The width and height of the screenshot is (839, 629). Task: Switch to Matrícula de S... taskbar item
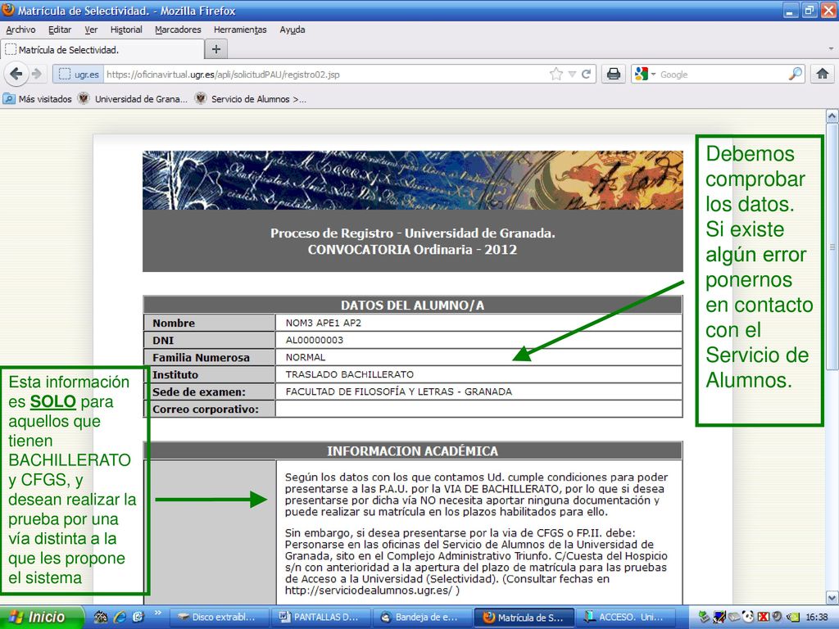pos(524,617)
